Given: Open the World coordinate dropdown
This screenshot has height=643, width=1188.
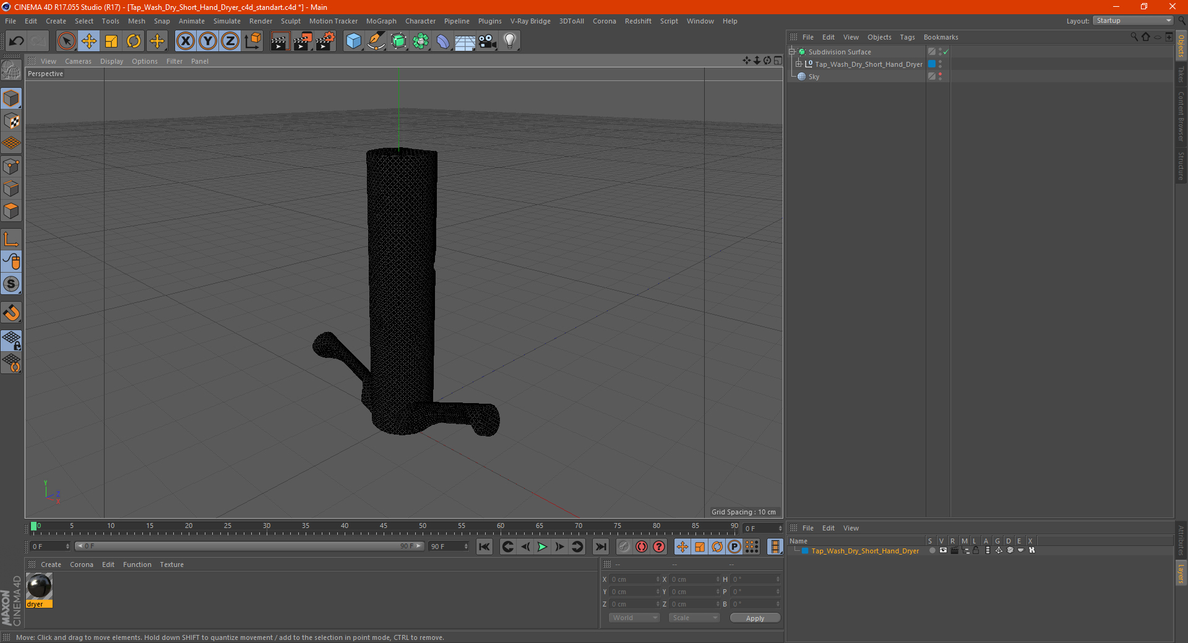Looking at the screenshot, I should click(634, 618).
